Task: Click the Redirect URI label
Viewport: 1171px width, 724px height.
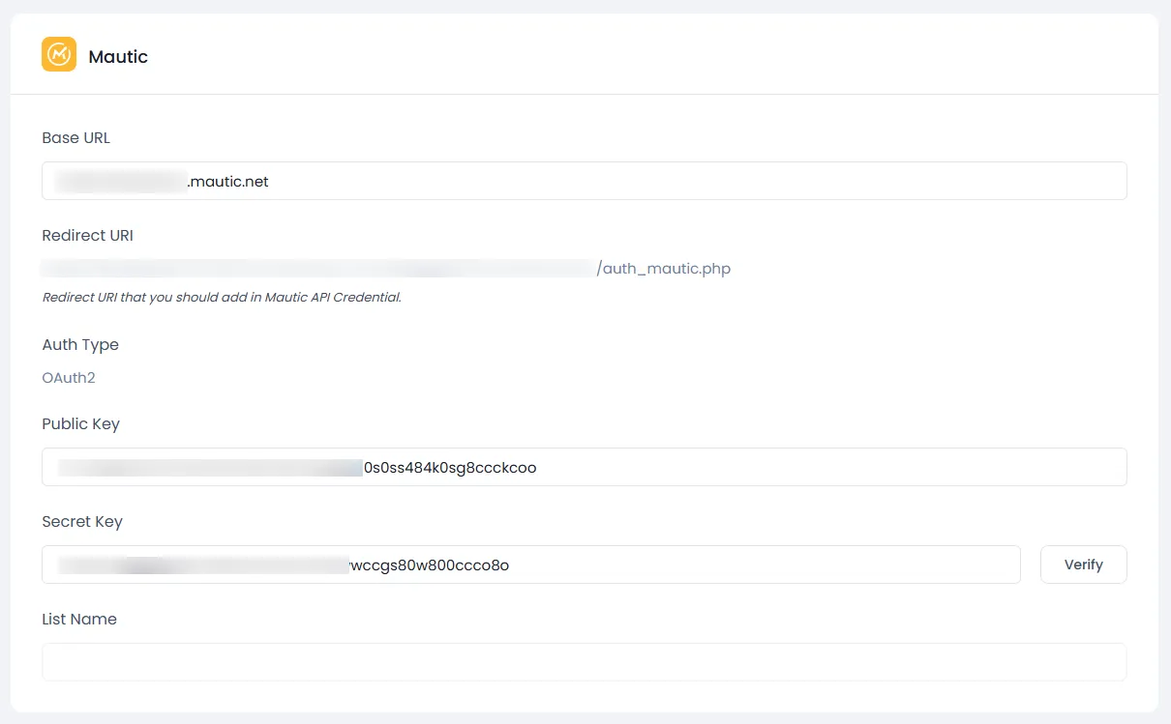Action: 87,235
